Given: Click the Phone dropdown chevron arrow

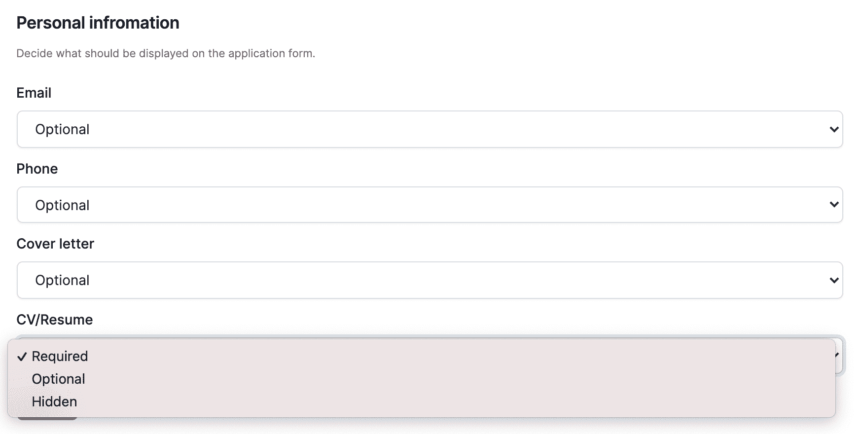Looking at the screenshot, I should pyautogui.click(x=834, y=205).
